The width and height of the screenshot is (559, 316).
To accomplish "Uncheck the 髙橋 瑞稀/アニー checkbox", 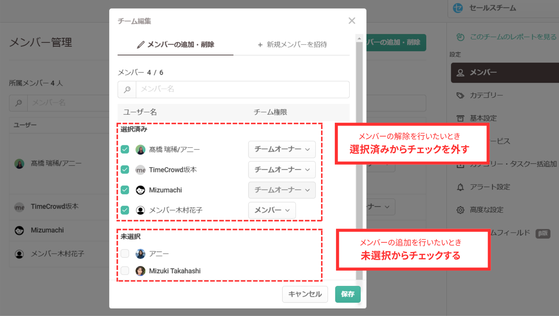I will pyautogui.click(x=125, y=149).
